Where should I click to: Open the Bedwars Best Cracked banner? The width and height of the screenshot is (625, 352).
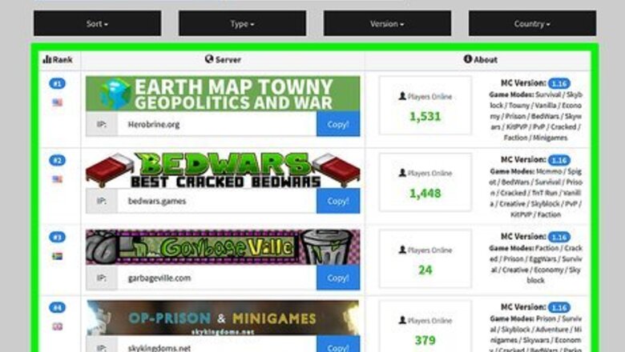[x=223, y=170]
